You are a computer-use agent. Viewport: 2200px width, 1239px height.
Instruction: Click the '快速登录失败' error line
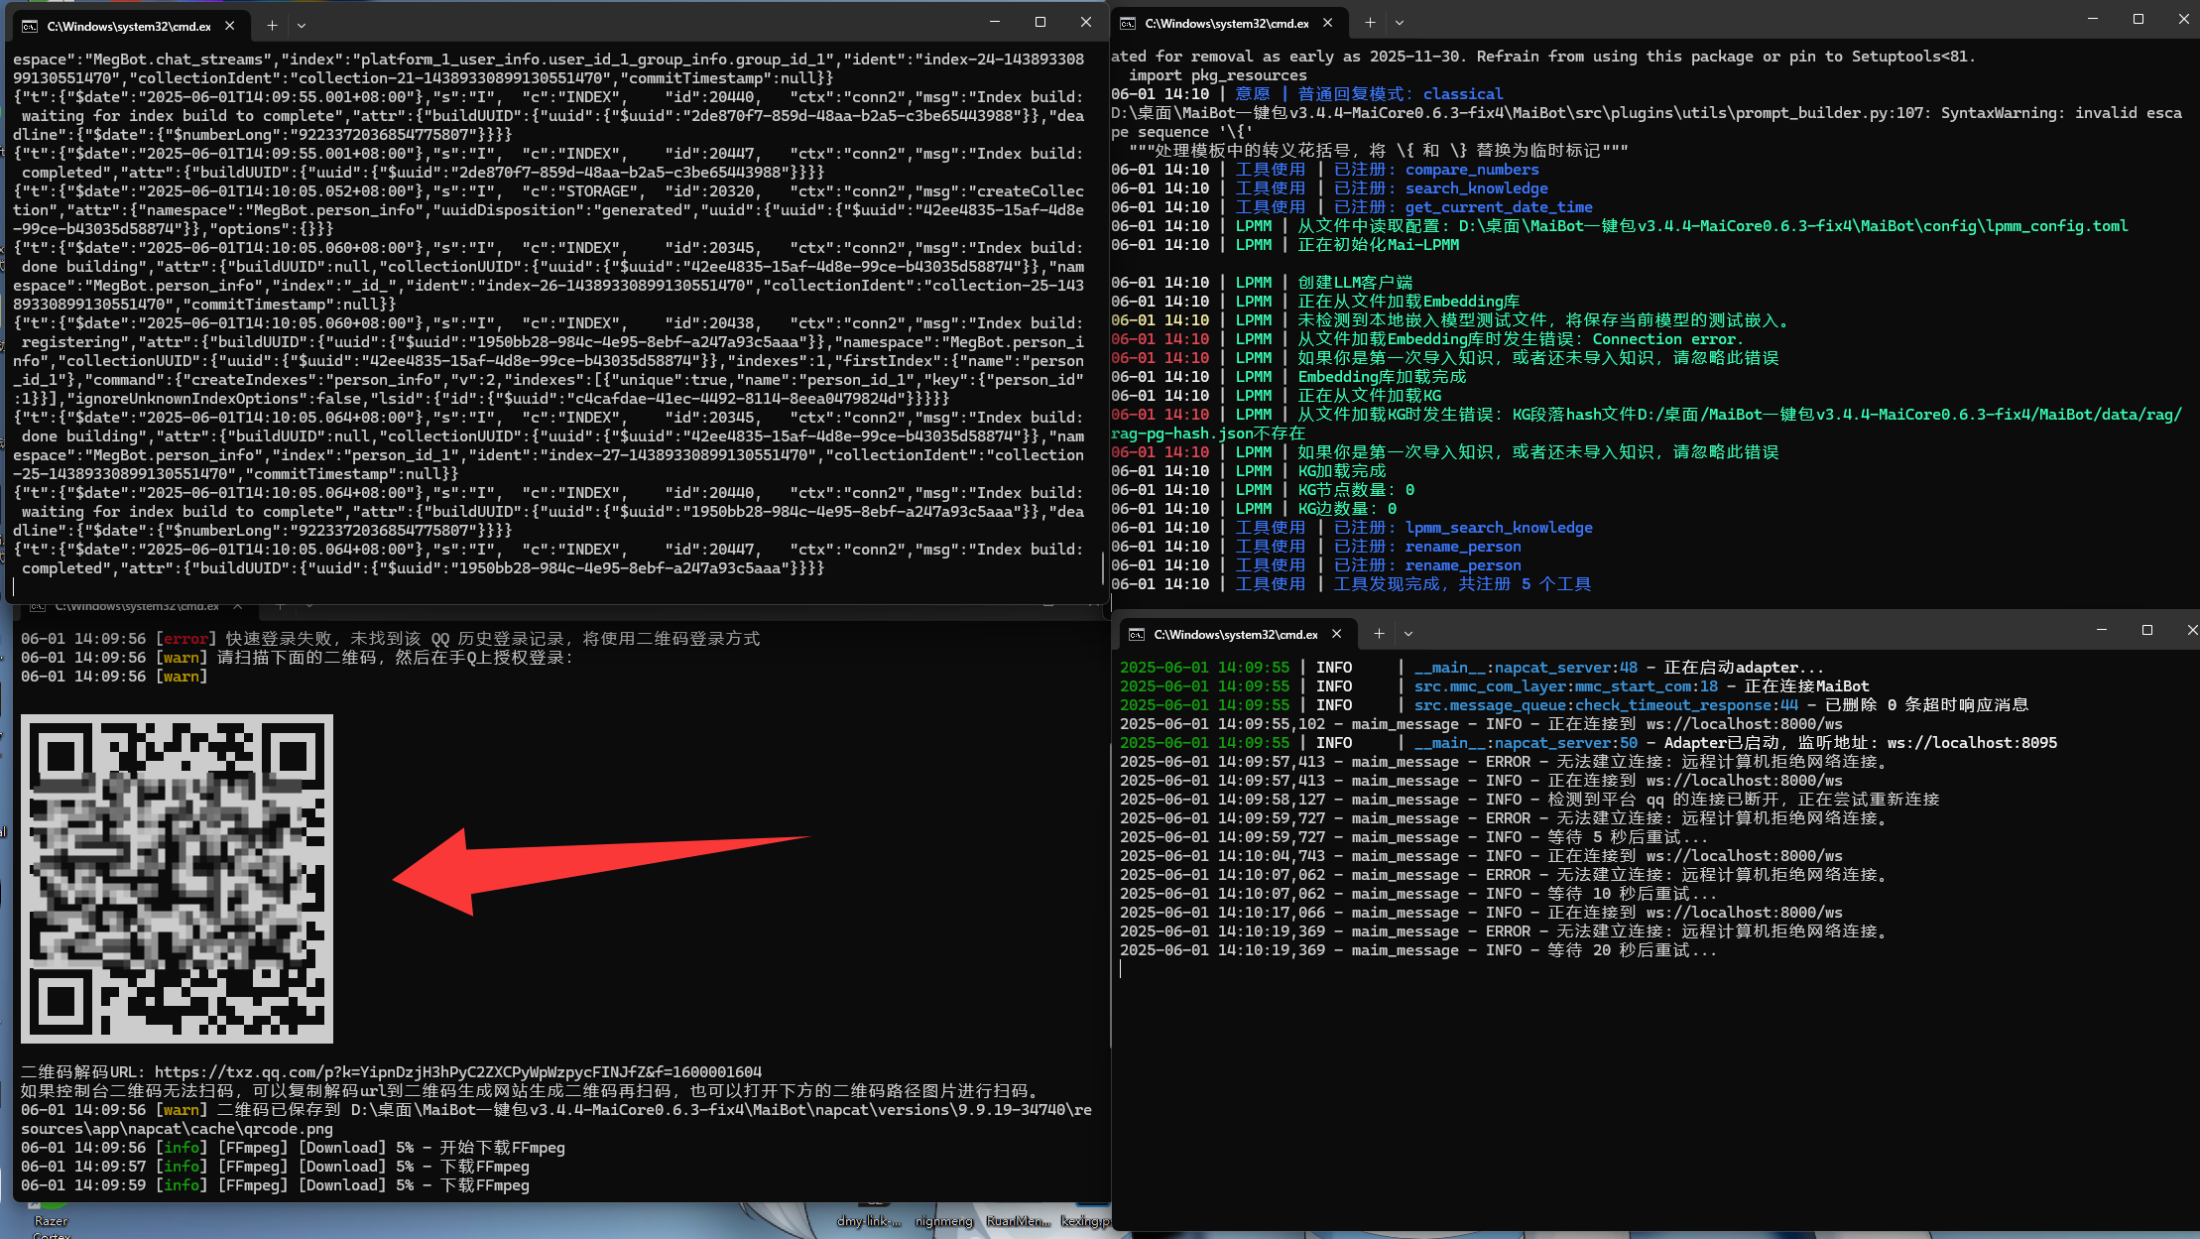391,639
